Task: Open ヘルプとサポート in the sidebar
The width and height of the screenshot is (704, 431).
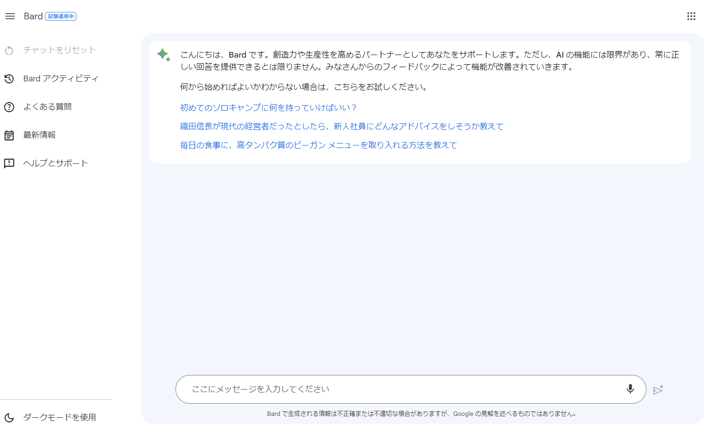Action: pyautogui.click(x=56, y=163)
